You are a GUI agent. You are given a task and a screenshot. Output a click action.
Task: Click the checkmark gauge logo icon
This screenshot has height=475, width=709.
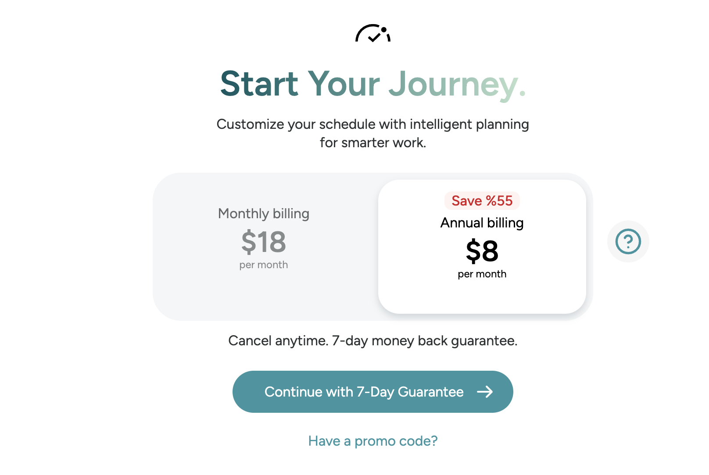(373, 33)
